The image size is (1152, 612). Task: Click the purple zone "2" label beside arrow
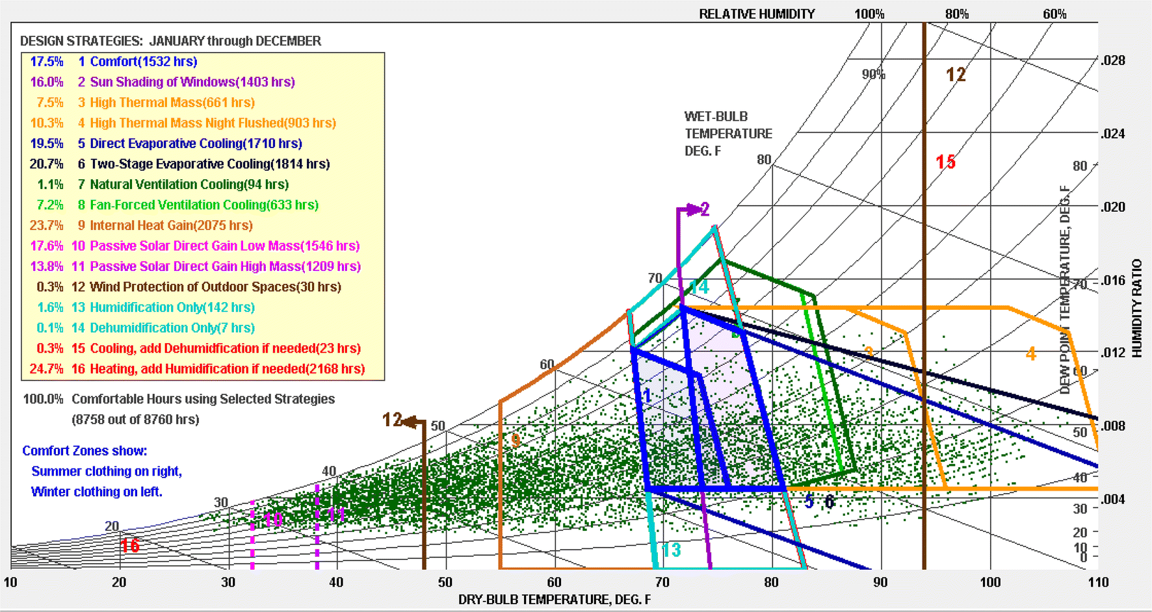705,209
